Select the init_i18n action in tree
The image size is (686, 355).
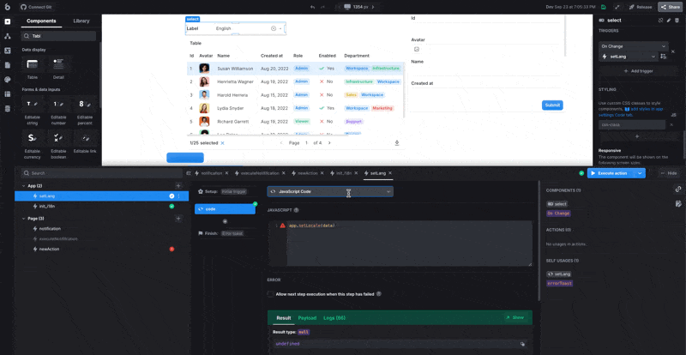[x=48, y=206]
